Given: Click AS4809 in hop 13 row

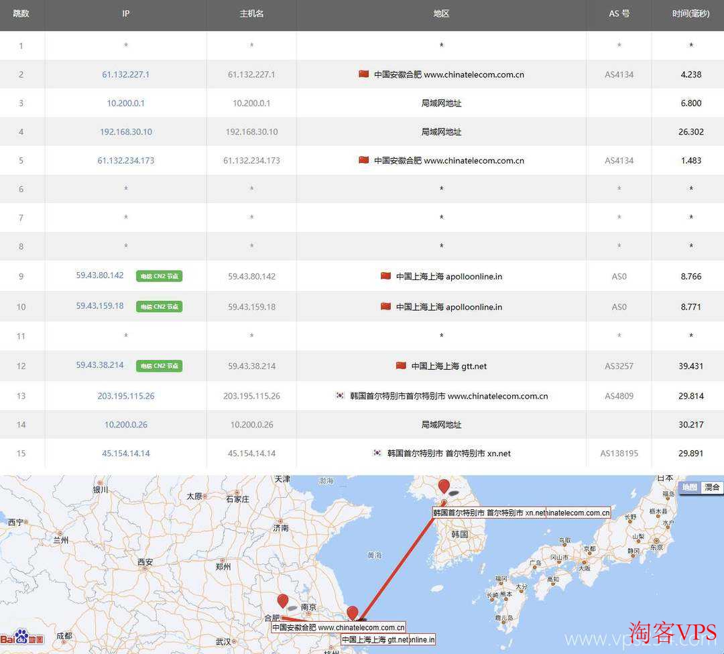Looking at the screenshot, I should (619, 396).
